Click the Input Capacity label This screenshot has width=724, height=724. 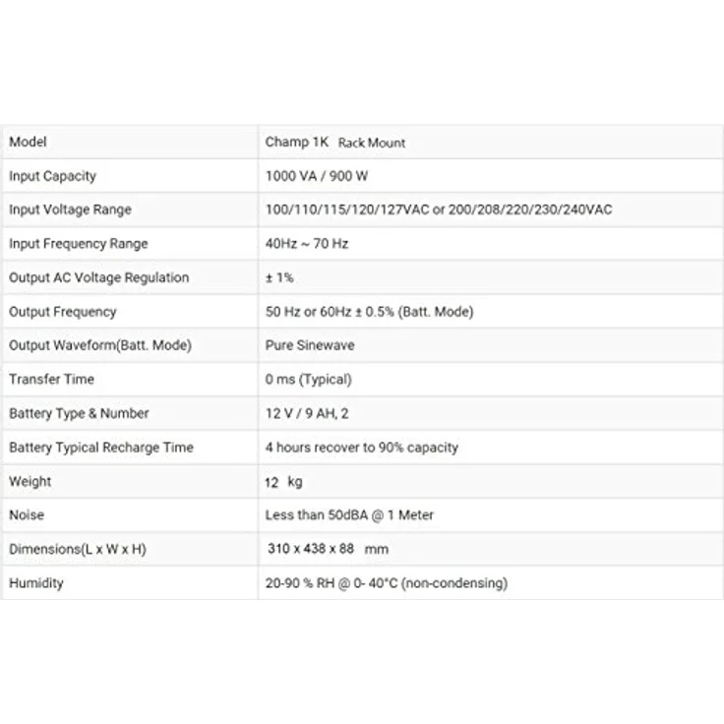click(53, 176)
